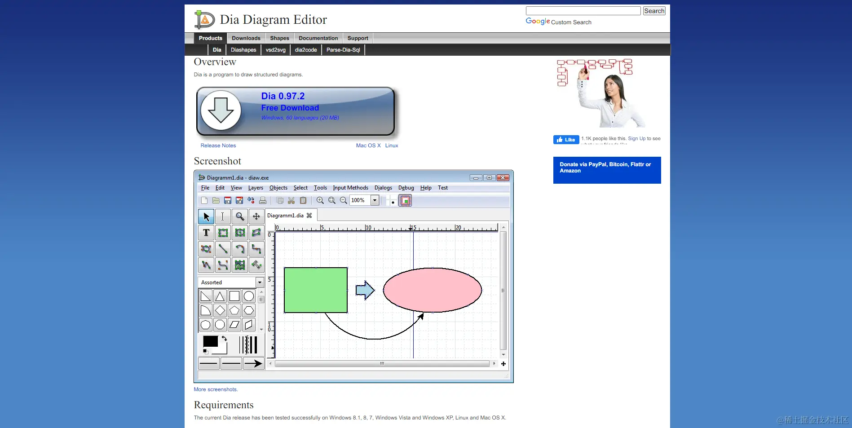Click the Zoom In toolbar icon

[x=320, y=200]
